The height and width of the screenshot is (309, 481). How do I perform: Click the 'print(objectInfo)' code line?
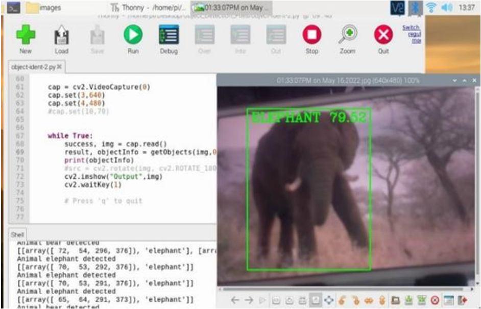[x=99, y=160]
